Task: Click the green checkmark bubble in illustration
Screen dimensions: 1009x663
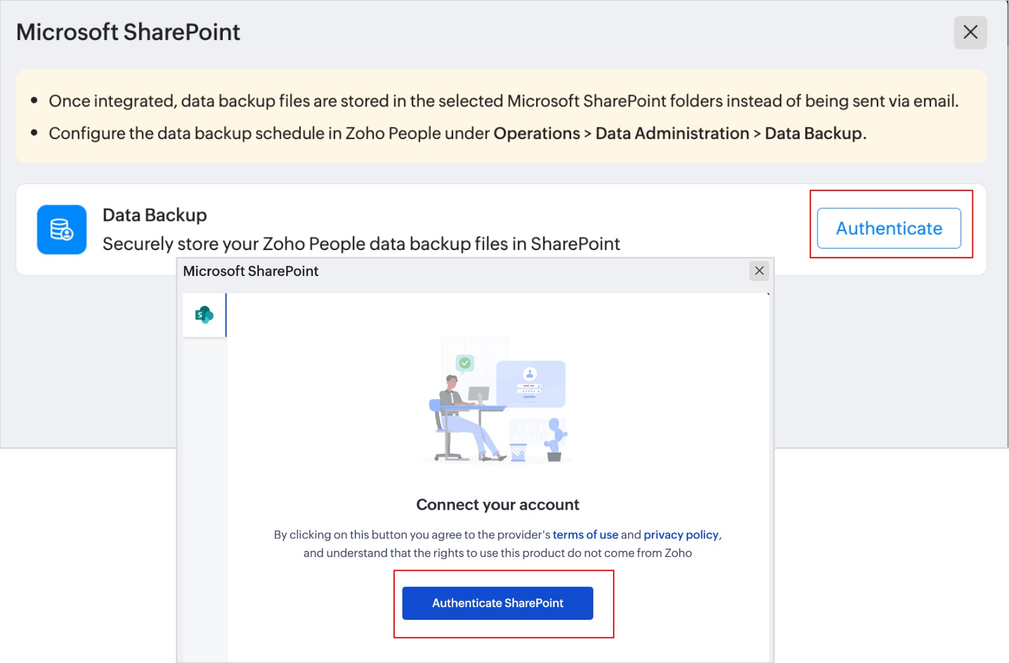Action: (465, 363)
